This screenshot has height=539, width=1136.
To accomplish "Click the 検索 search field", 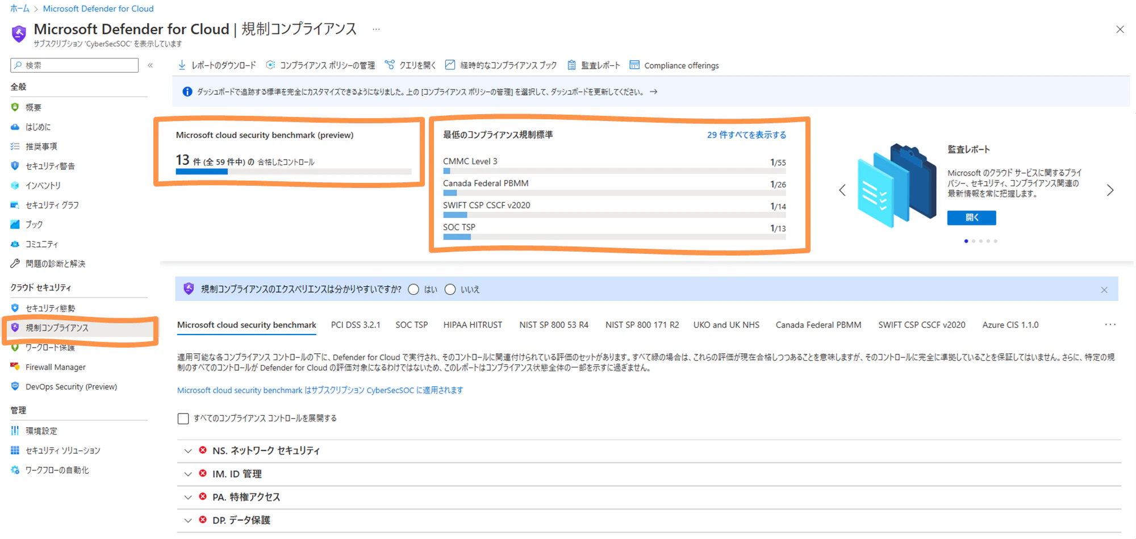I will pyautogui.click(x=74, y=65).
